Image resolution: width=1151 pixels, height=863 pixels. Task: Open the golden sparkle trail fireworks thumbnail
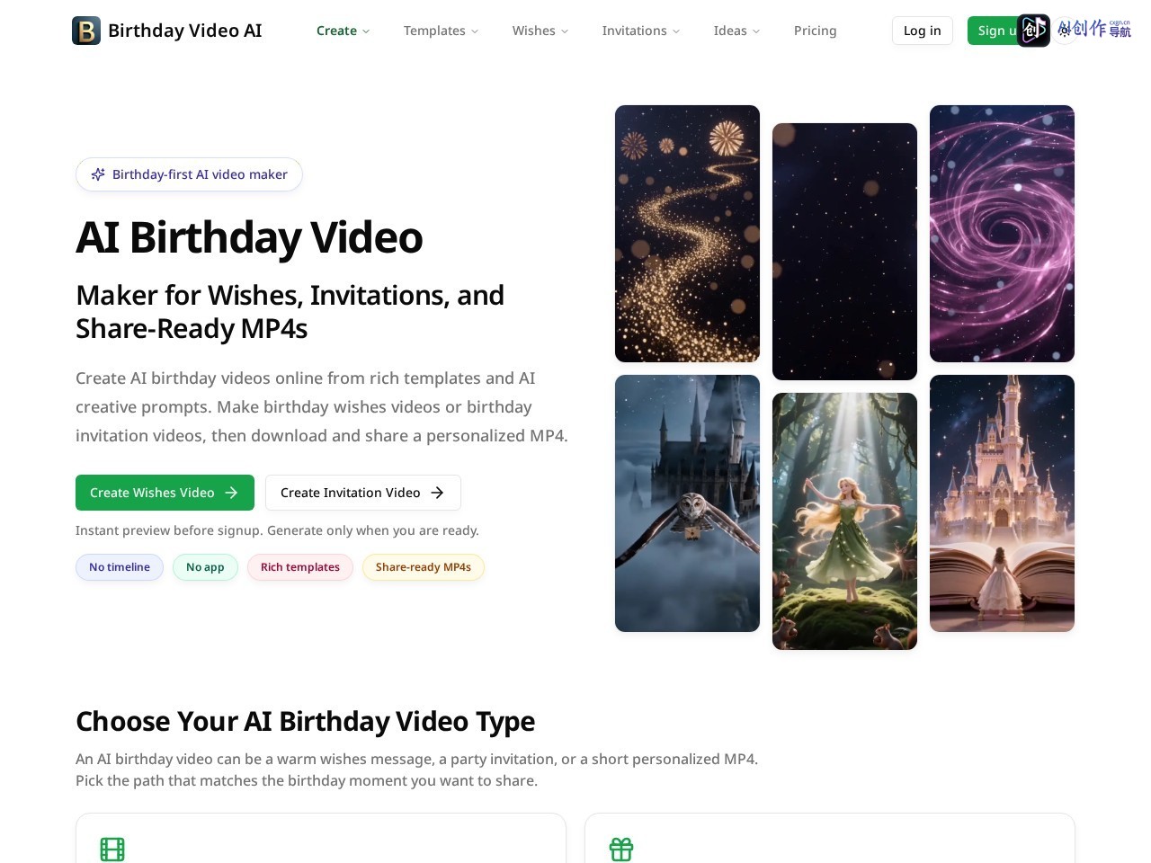(x=687, y=234)
